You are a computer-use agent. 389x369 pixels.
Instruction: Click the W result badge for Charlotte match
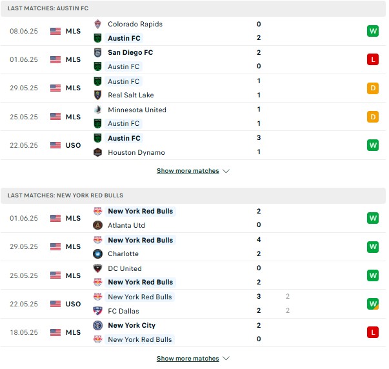pyautogui.click(x=373, y=246)
